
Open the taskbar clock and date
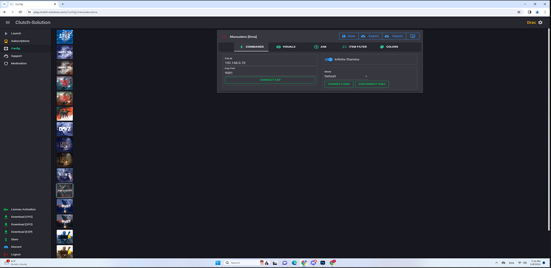pyautogui.click(x=535, y=263)
